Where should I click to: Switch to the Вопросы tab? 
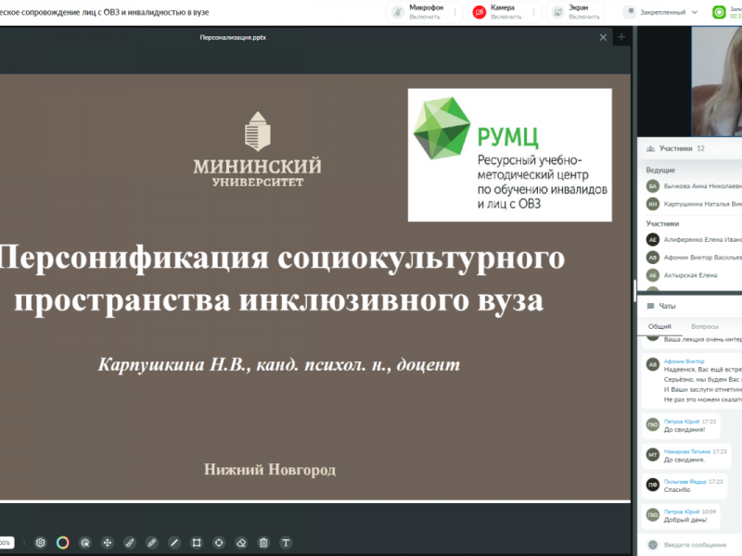tap(705, 326)
